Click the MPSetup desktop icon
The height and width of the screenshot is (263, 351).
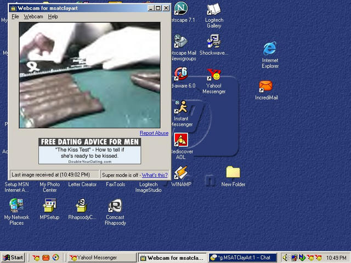pyautogui.click(x=50, y=205)
